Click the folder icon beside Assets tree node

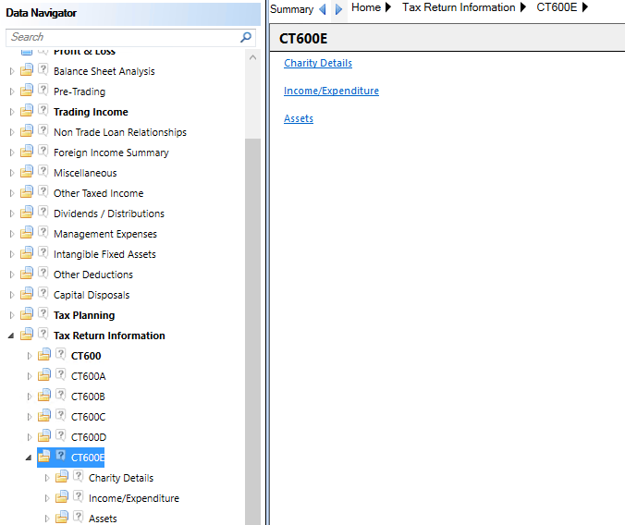[x=62, y=518]
